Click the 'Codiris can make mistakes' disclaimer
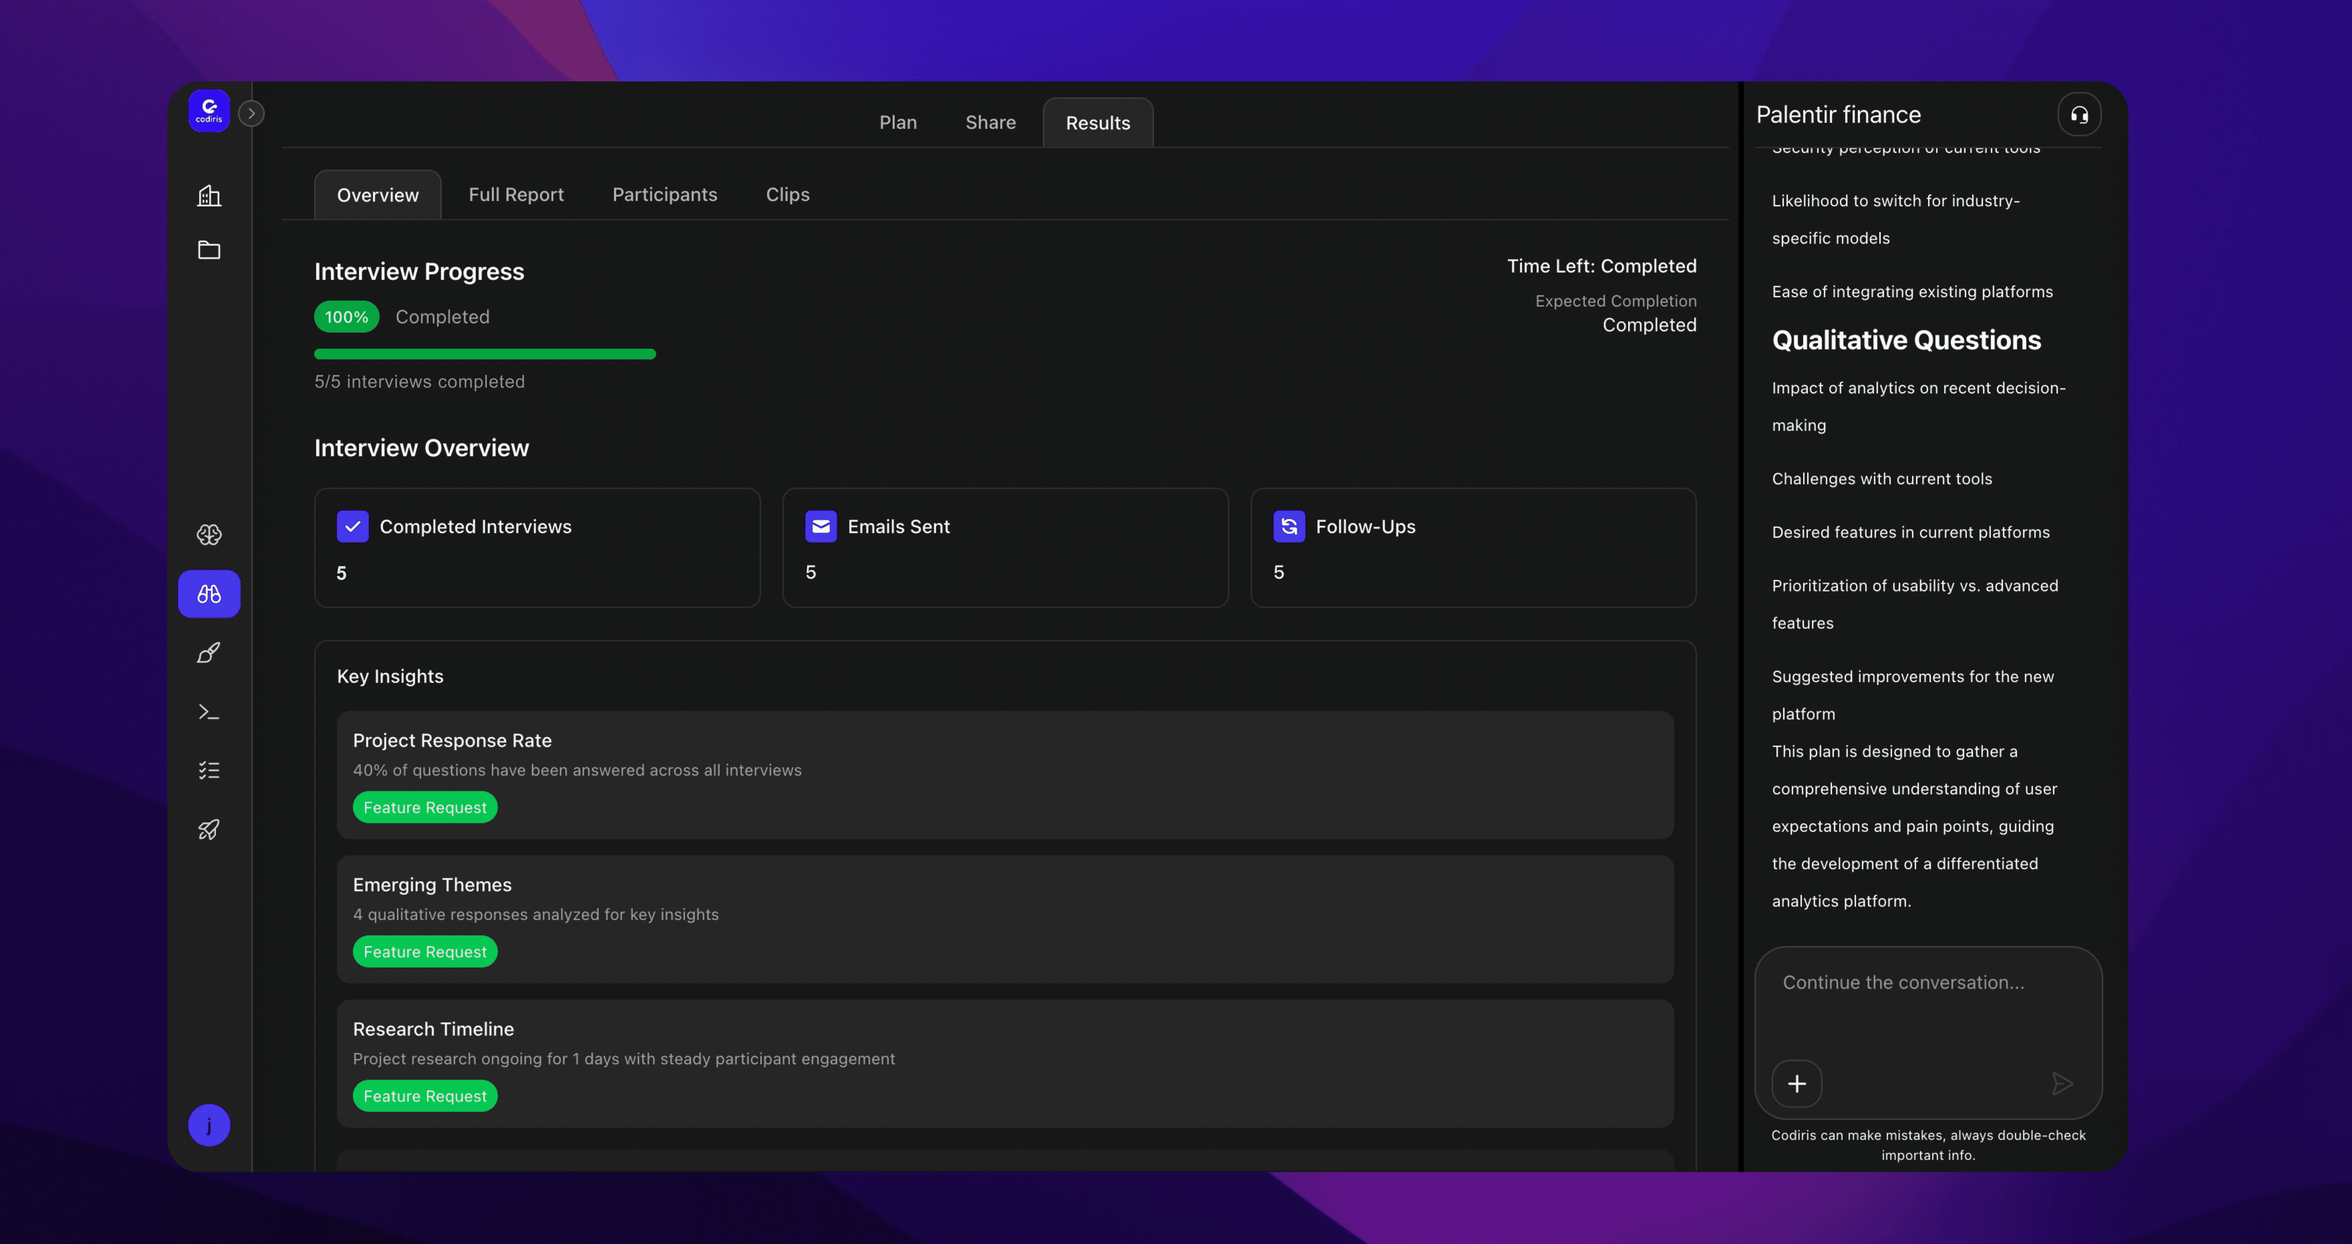2352x1244 pixels. (x=1928, y=1146)
